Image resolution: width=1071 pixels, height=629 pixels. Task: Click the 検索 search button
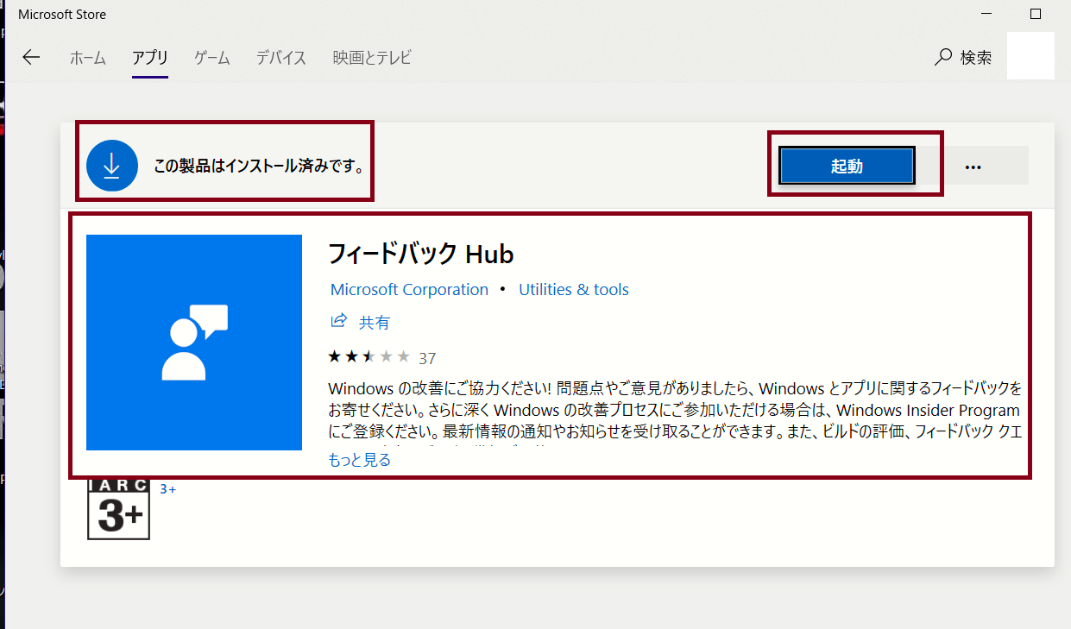click(x=963, y=58)
